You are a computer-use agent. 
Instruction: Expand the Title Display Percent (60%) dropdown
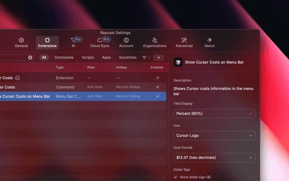coord(214,114)
